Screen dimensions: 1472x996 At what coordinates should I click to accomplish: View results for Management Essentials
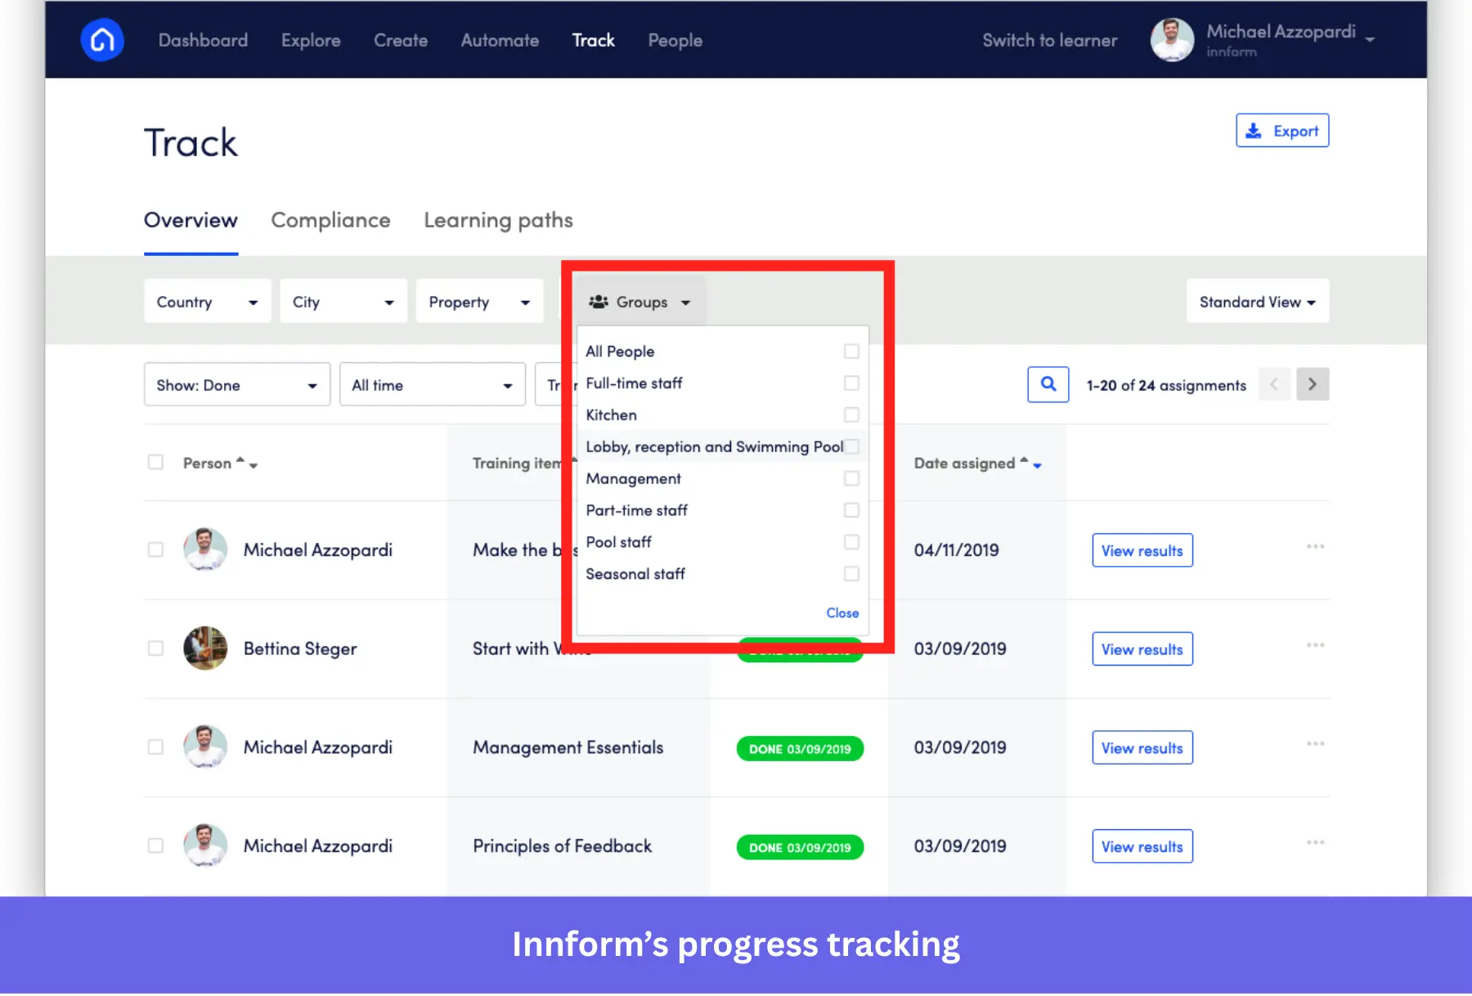click(x=1142, y=748)
